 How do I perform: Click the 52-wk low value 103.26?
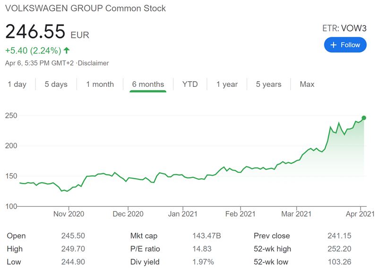(339, 262)
